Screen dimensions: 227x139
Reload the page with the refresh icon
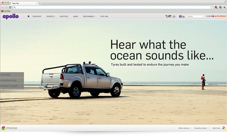pyautogui.click(x=10, y=7)
